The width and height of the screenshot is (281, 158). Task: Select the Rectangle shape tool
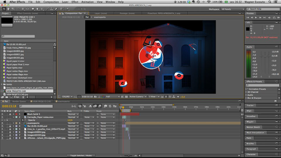tap(33, 9)
